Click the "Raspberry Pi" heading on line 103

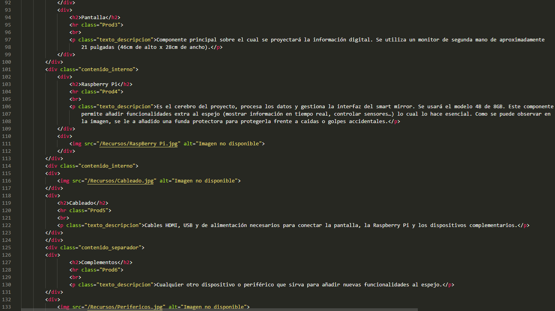point(99,84)
